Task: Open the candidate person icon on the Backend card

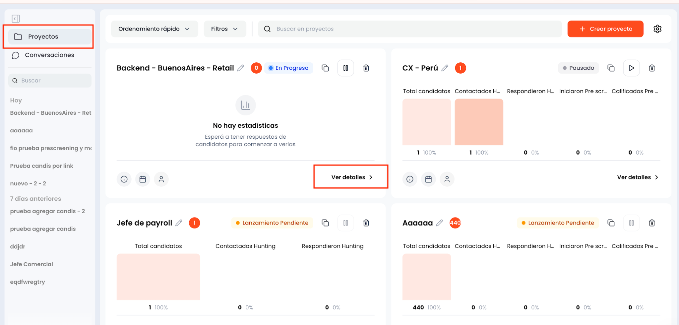Action: coord(161,179)
